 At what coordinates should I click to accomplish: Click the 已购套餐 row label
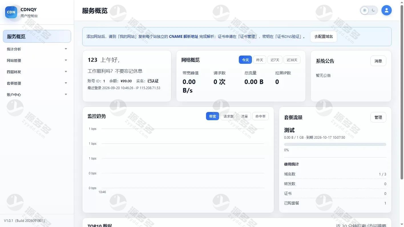pyautogui.click(x=292, y=203)
